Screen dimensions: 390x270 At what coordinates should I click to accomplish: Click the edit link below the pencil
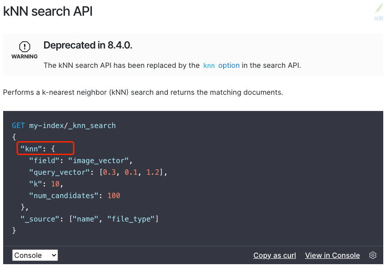coord(379,18)
